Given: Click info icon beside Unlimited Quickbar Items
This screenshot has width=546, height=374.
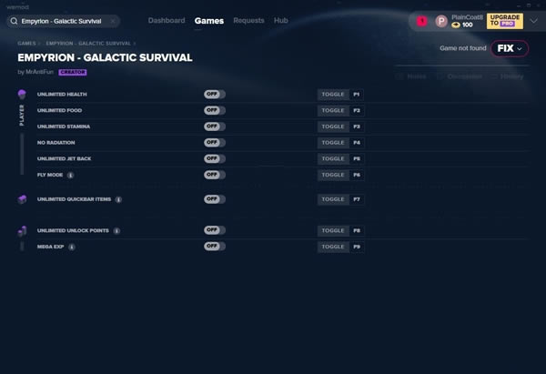Looking at the screenshot, I should click(x=118, y=198).
